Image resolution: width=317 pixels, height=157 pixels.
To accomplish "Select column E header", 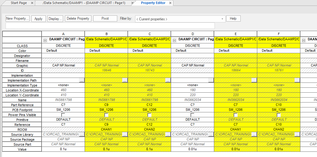I will [235, 34].
